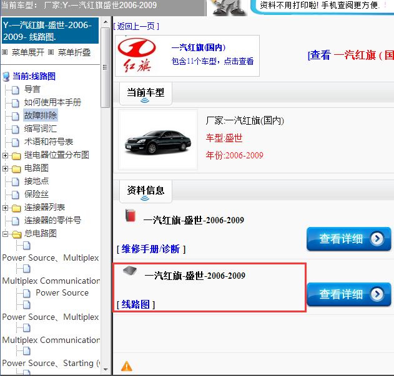This screenshot has width=394, height=376.
Task: Click 菜单展开 to expand the menu
Action: 28,52
